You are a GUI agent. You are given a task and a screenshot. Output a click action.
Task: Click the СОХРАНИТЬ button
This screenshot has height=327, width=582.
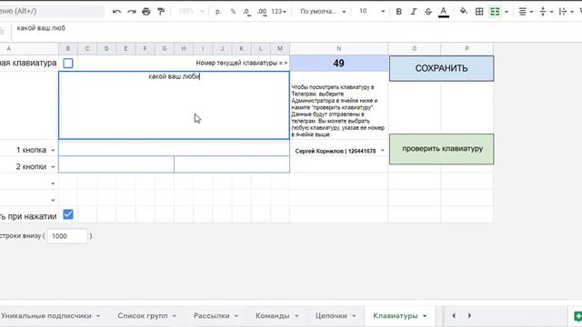441,69
